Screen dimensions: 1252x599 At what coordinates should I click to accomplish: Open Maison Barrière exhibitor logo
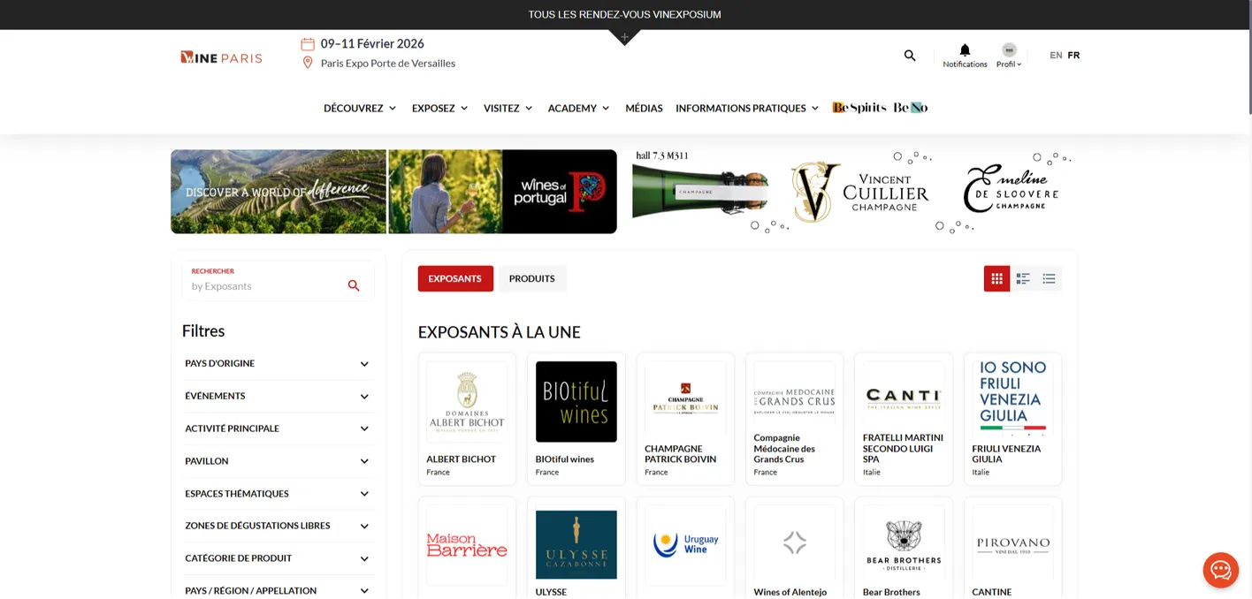coord(467,545)
